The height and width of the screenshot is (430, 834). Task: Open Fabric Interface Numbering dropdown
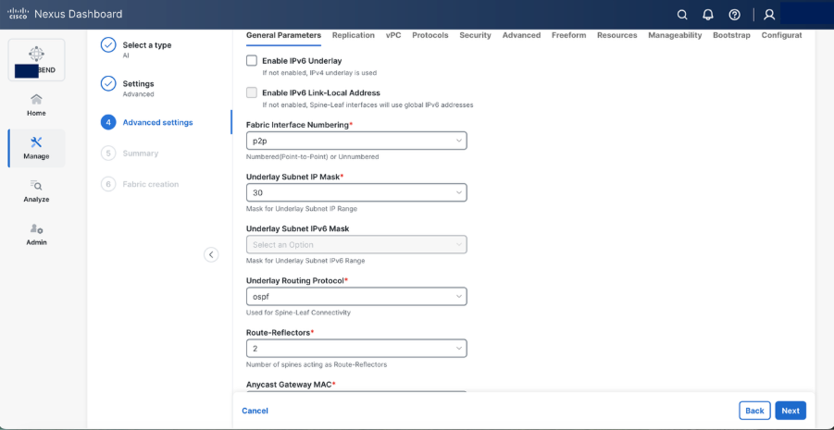(x=356, y=141)
